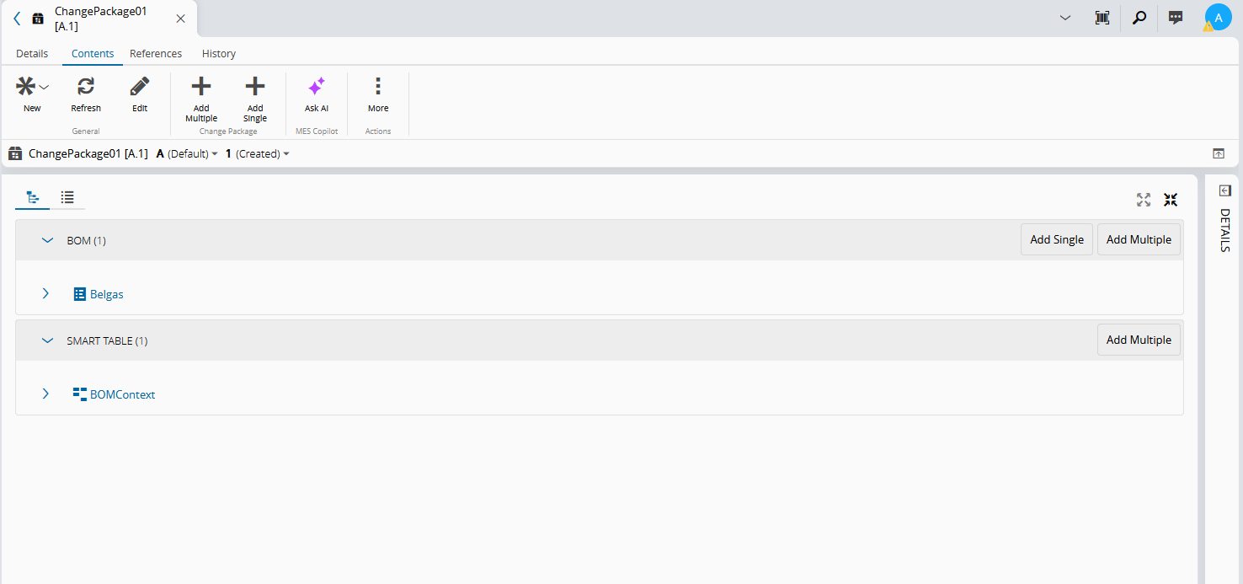
Task: Click the collapse all arrows icon
Action: (x=1171, y=200)
